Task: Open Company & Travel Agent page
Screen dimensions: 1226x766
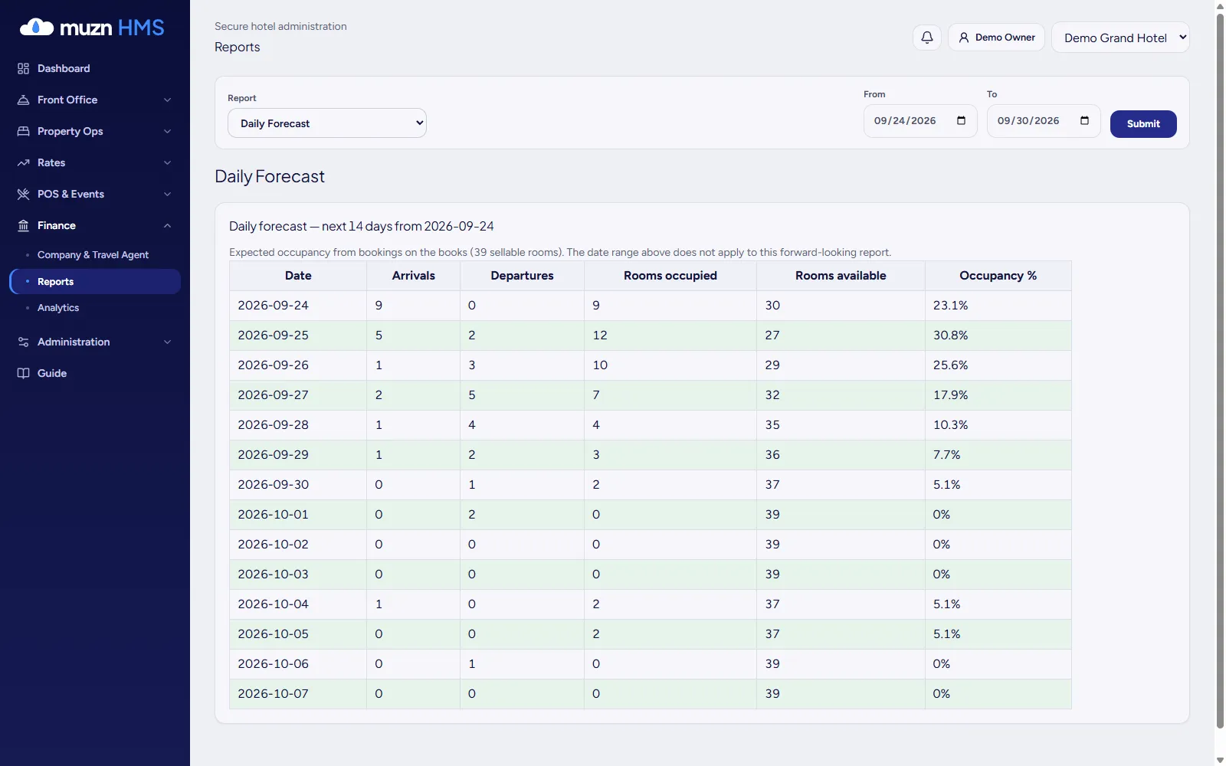Action: click(x=93, y=254)
